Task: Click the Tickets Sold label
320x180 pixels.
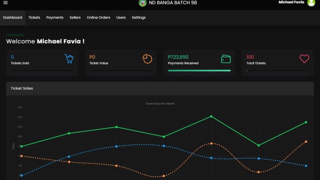Action: tap(20, 63)
